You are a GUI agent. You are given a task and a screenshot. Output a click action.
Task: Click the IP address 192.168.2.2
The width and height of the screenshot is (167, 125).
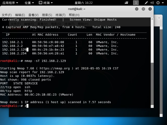click(x=12, y=46)
